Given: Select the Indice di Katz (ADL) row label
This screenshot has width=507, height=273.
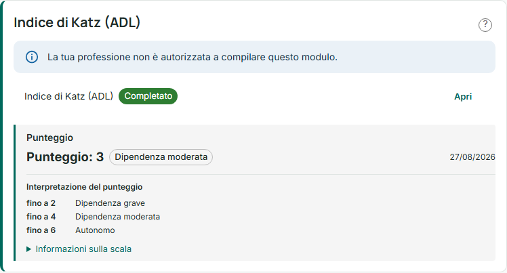Looking at the screenshot, I should (x=68, y=96).
